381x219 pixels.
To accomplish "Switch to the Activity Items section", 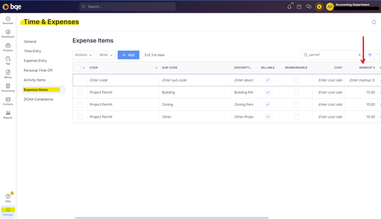I will click(x=34, y=80).
